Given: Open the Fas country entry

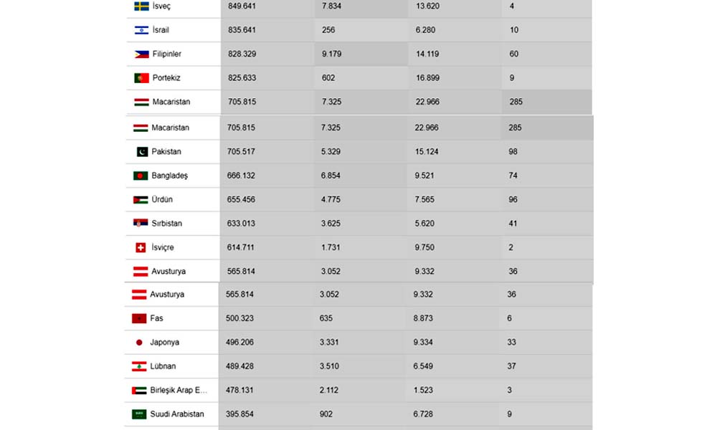Looking at the screenshot, I should coord(156,318).
